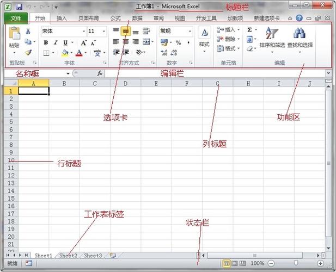
Task: Click Merge and Center icon
Action: (146, 41)
